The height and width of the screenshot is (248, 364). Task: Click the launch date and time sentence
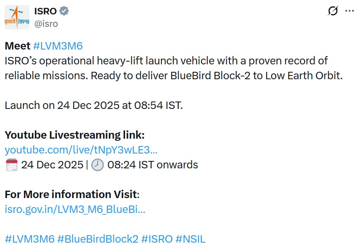[93, 105]
